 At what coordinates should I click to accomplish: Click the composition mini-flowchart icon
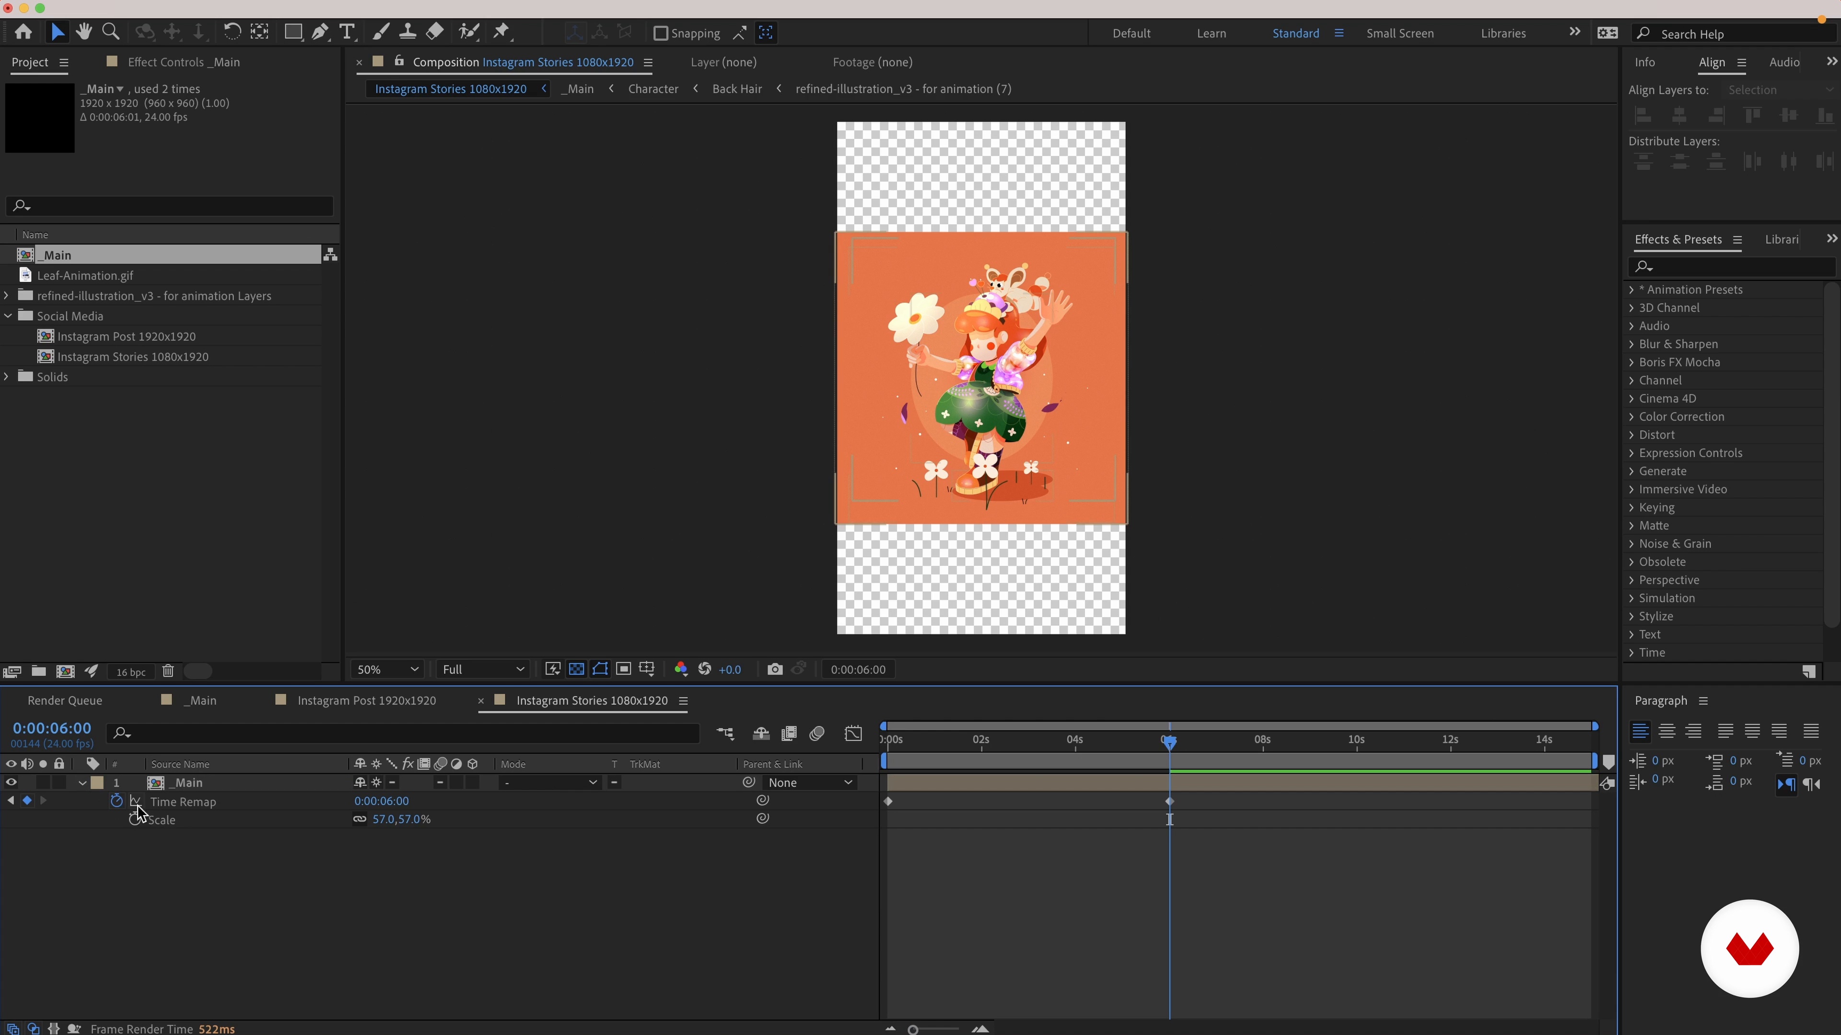(725, 734)
